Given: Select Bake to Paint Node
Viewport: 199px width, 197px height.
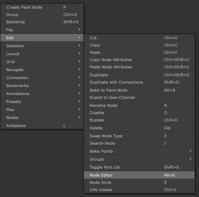Looking at the screenshot, I should coord(139,90).
